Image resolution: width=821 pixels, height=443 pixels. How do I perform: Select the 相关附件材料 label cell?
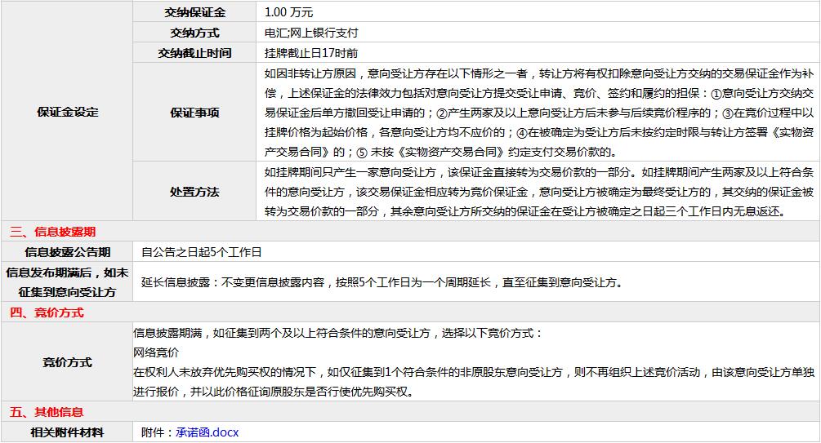[67, 432]
